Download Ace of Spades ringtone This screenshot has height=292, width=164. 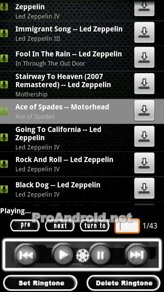coord(144,110)
